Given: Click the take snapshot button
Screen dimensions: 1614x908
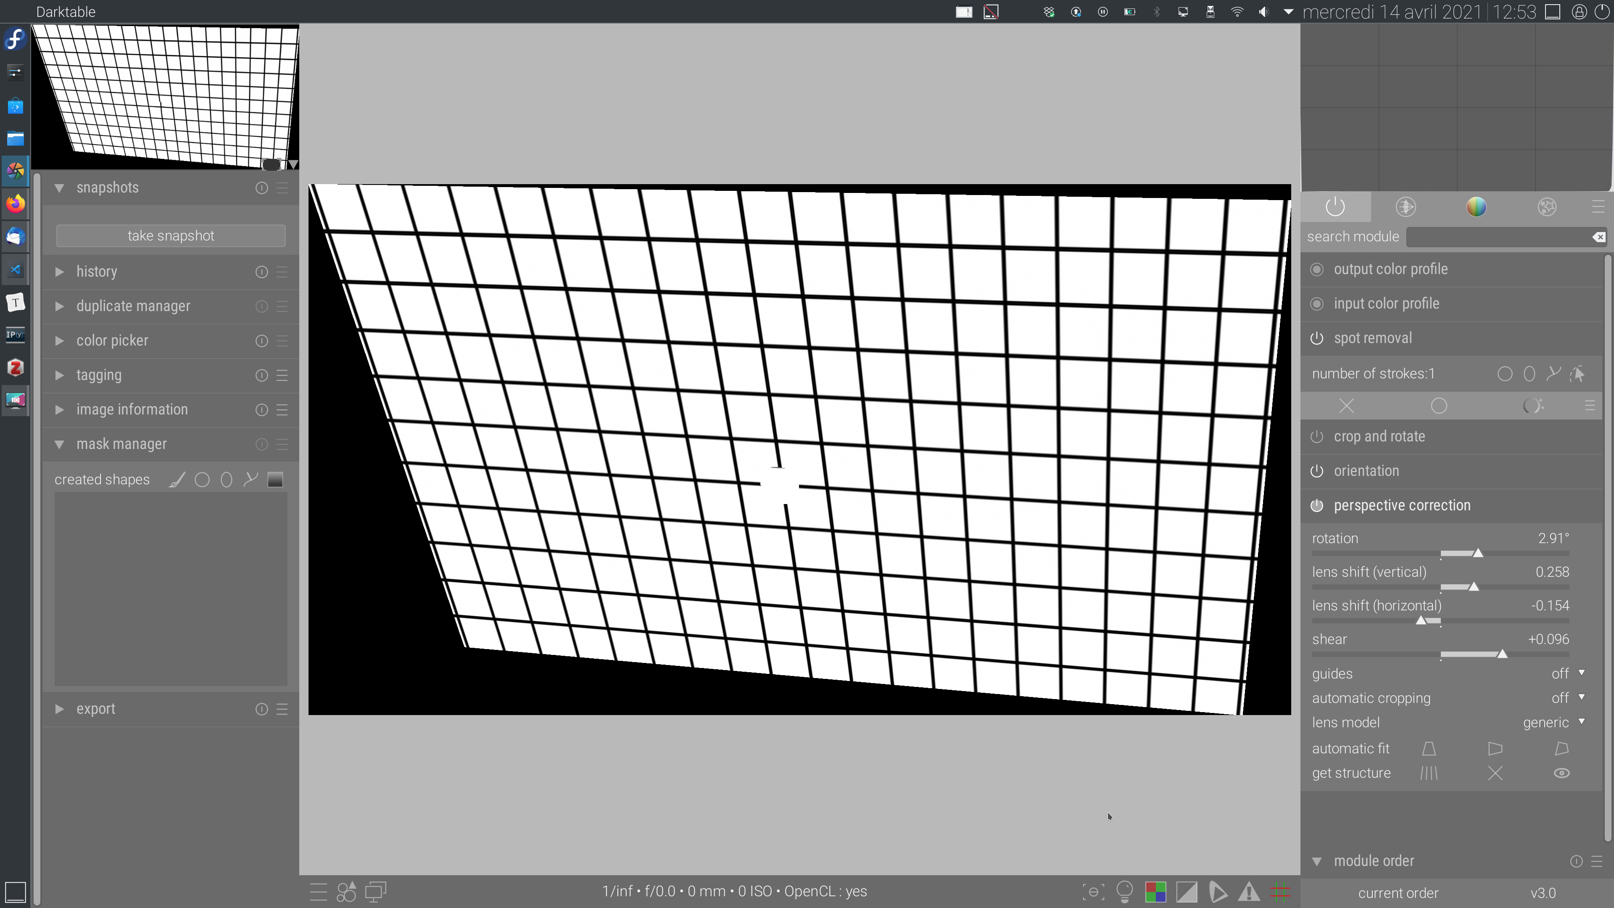Looking at the screenshot, I should (170, 235).
